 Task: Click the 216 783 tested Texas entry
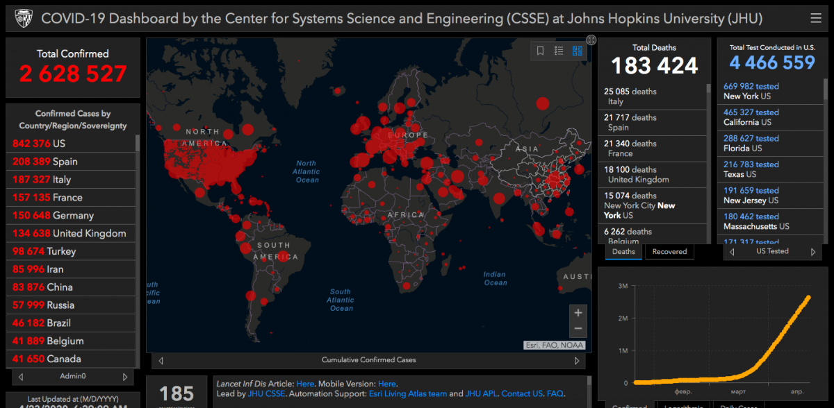[x=769, y=169]
